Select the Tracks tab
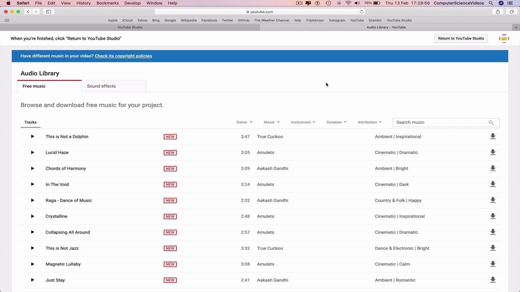Viewport: 520px width, 292px height. click(30, 122)
